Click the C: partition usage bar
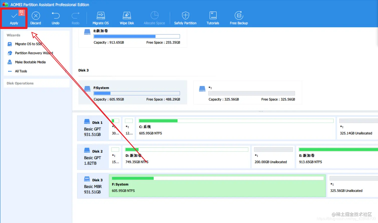 236,121
